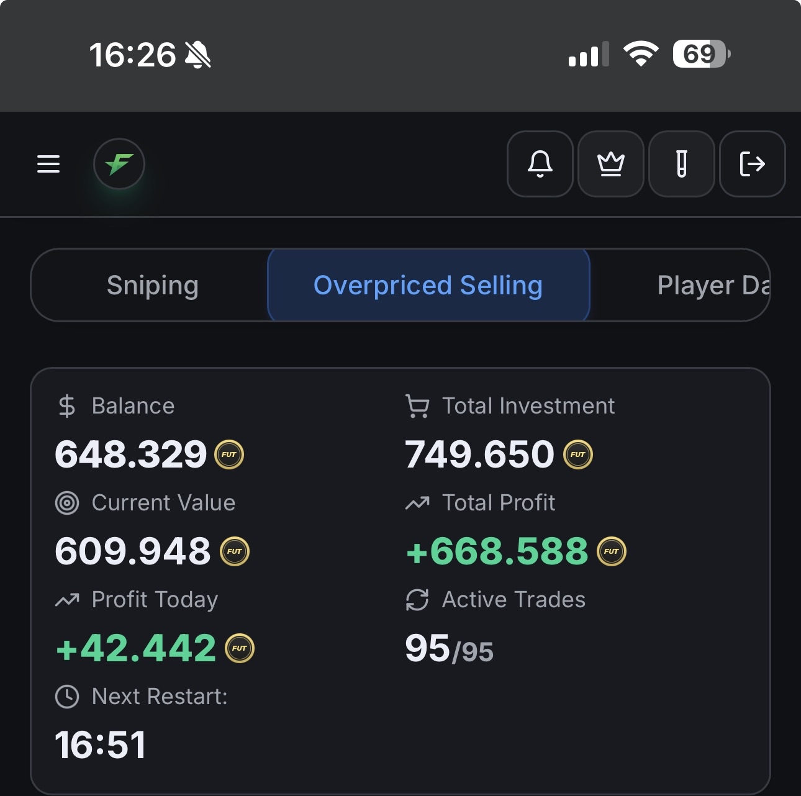801x796 pixels.
Task: Select the Overpriced Selling tab
Action: click(x=428, y=286)
